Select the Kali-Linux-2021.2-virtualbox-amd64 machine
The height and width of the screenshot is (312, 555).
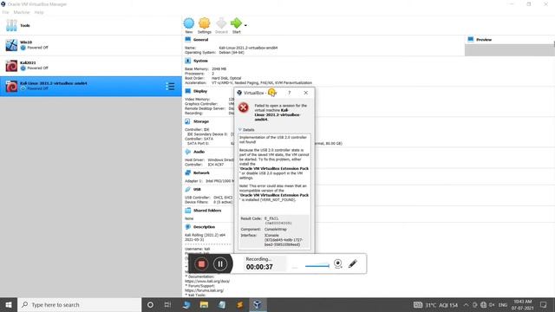[90, 87]
